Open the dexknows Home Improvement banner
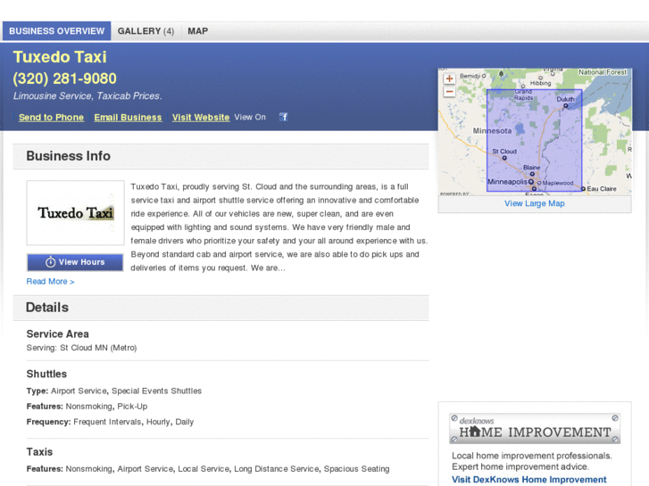649x486 pixels. coord(535,429)
